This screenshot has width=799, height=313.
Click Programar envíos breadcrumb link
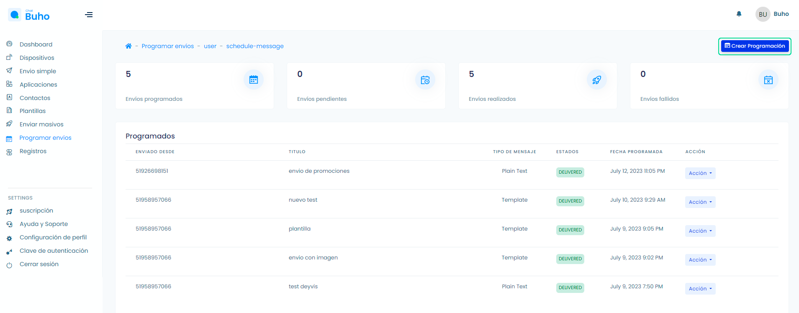168,46
